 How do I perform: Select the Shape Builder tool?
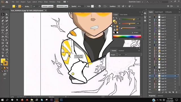(3, 40)
